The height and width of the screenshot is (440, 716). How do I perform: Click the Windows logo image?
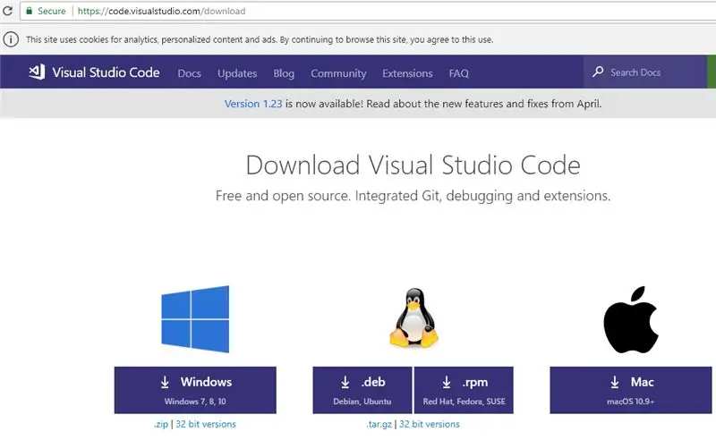195,319
